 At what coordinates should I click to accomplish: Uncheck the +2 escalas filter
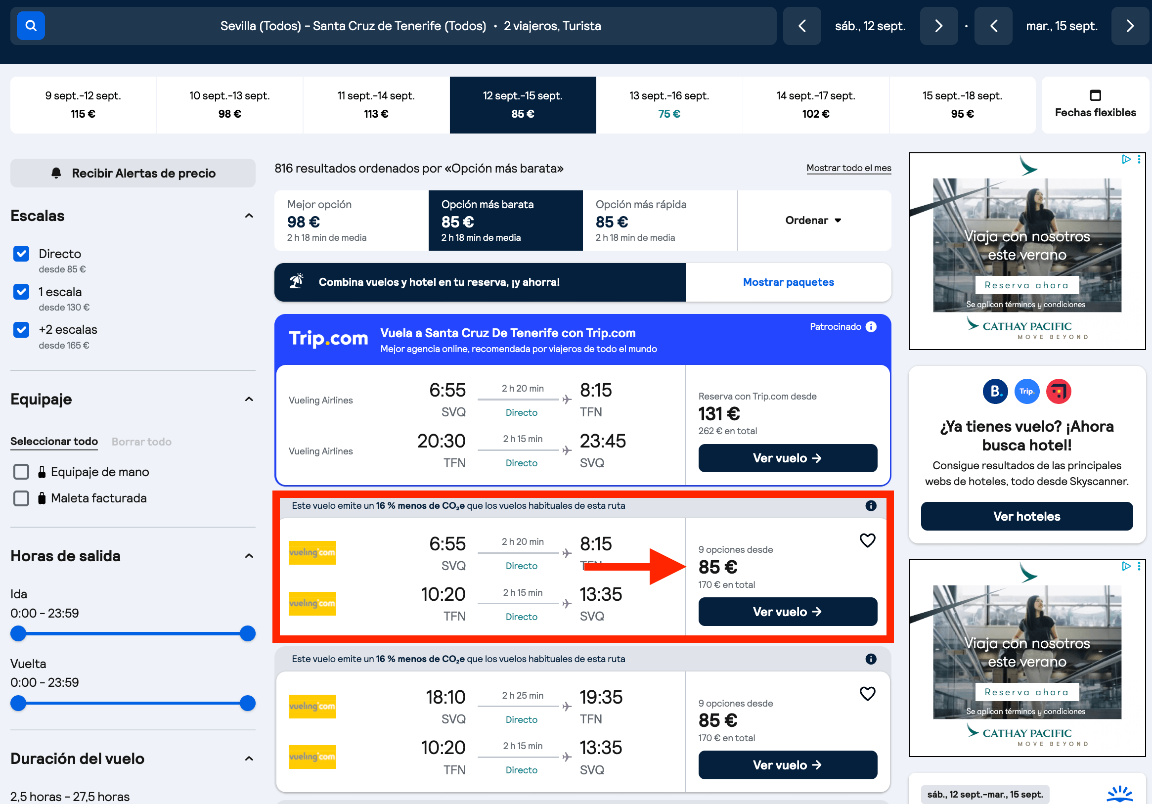(x=21, y=330)
